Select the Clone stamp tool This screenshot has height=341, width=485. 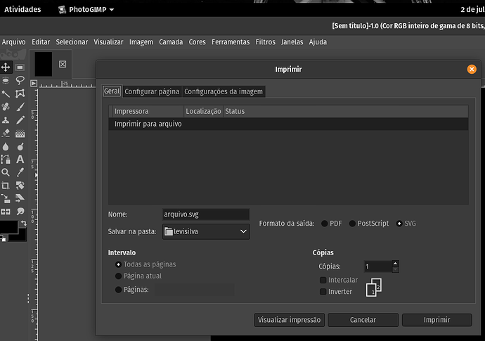pyautogui.click(x=6, y=120)
